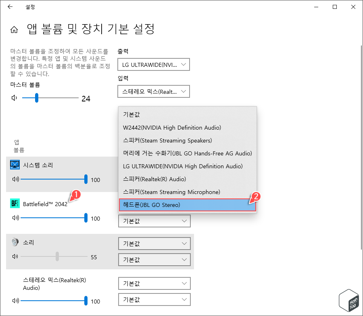Select 스피커(Steam Streaming Microphone)
This screenshot has height=316, width=363.
coord(187,192)
